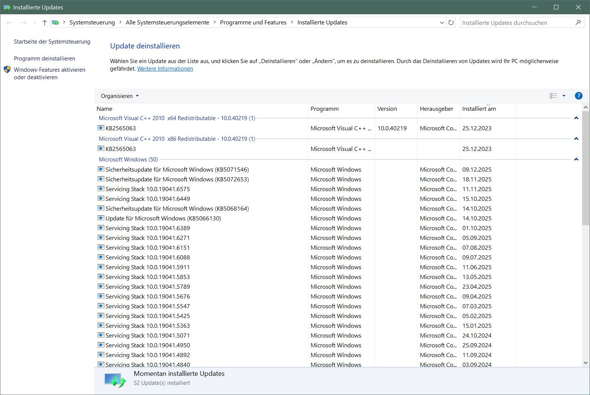The height and width of the screenshot is (395, 590).
Task: Click the scrollbar up arrow
Action: coord(585,107)
